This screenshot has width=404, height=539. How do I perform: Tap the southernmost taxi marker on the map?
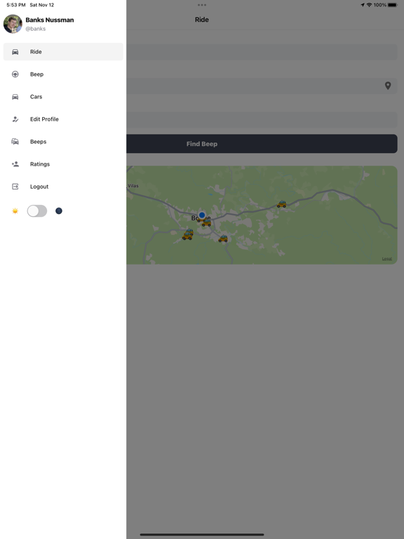pyautogui.click(x=223, y=239)
